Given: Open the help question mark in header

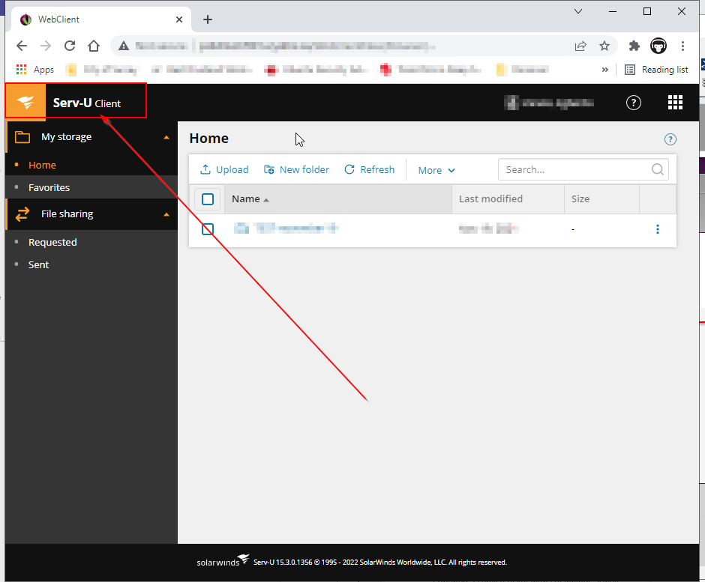Looking at the screenshot, I should [634, 103].
